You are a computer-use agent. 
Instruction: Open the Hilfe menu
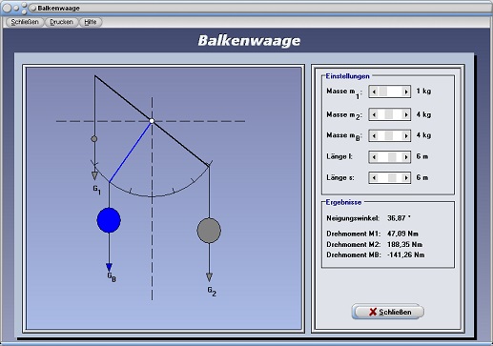pyautogui.click(x=91, y=22)
